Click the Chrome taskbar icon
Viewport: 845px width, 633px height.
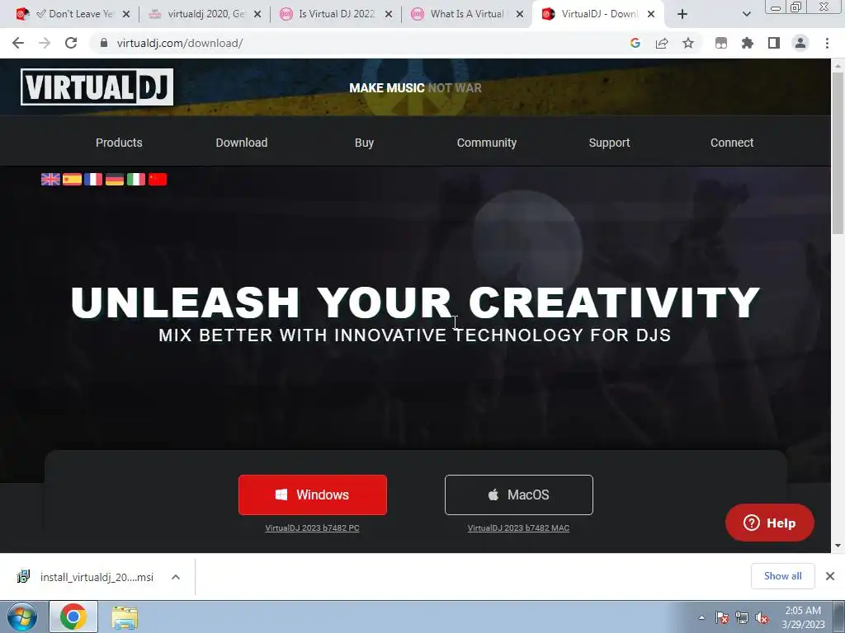click(73, 617)
